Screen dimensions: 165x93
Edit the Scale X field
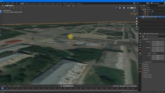158,56
